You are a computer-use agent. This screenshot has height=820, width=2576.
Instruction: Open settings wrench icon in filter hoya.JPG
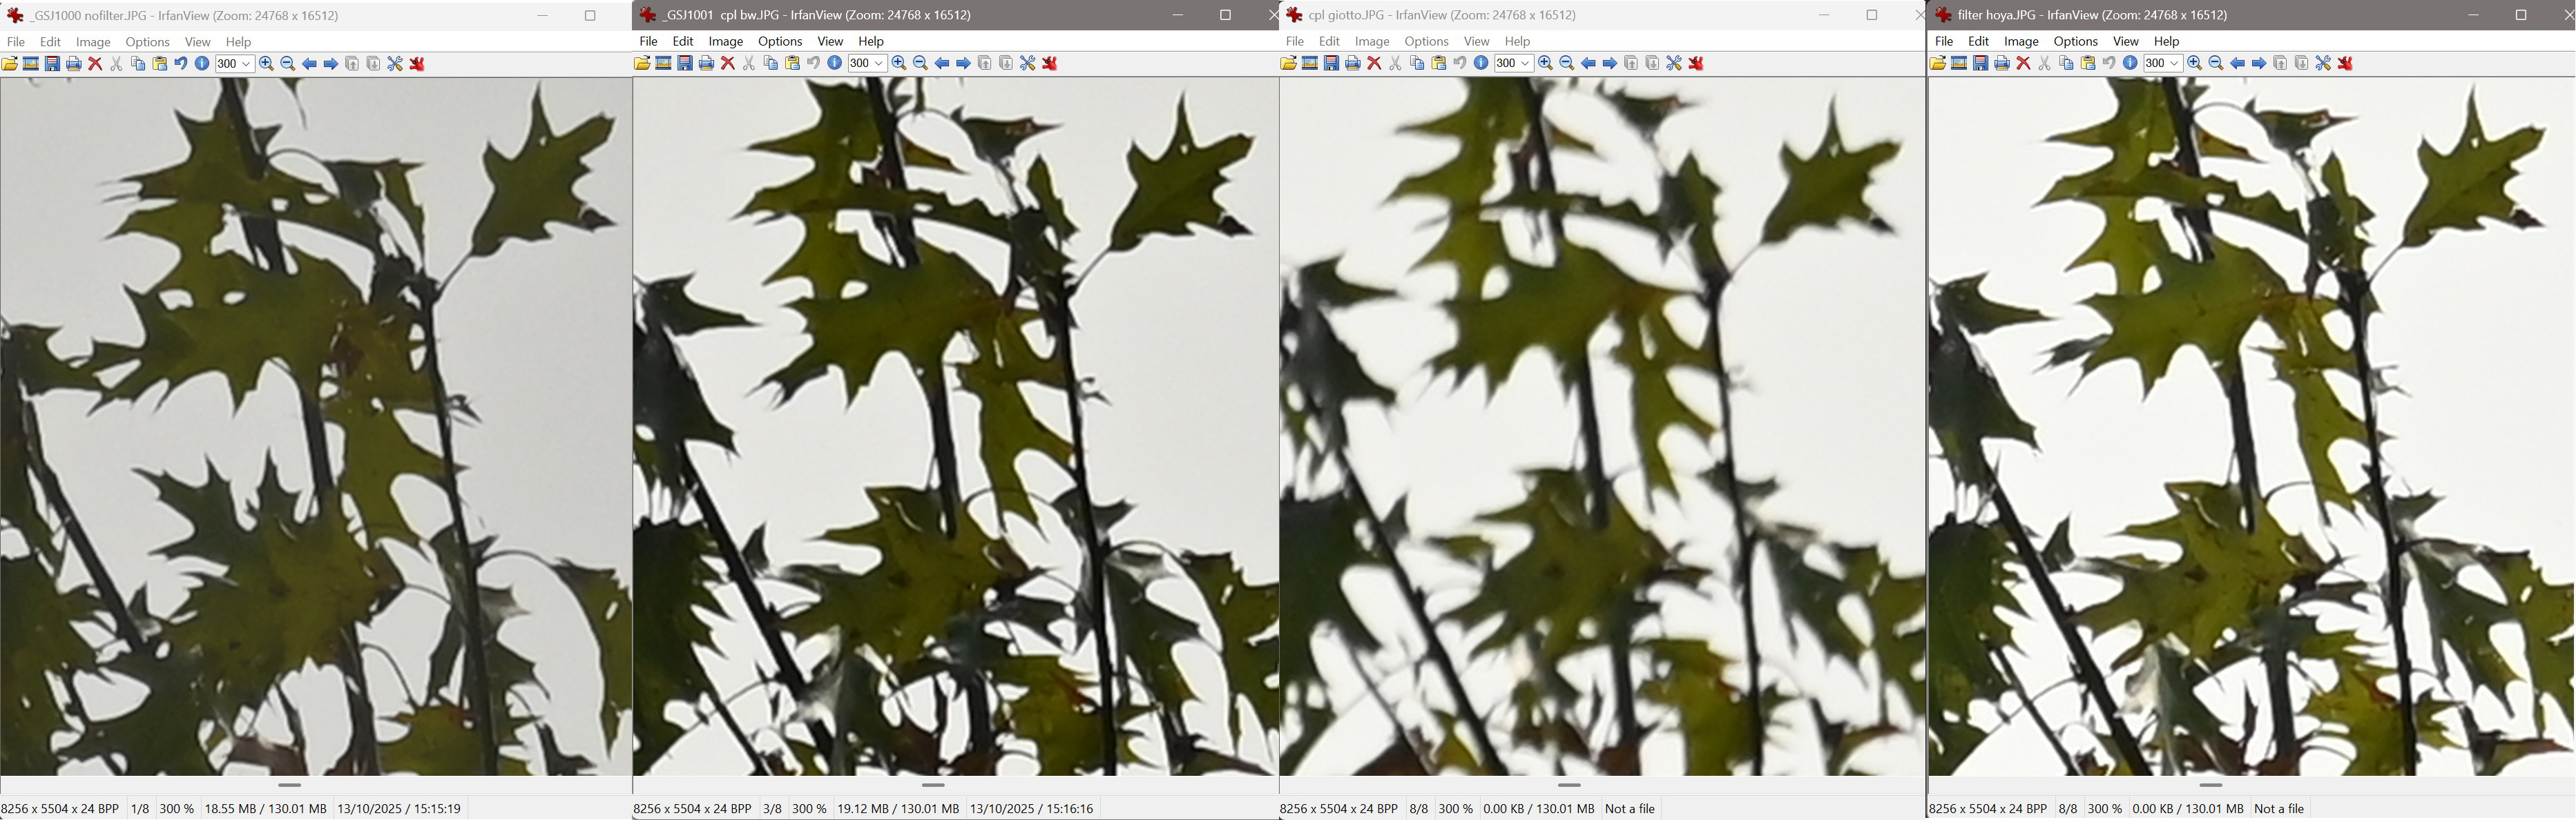[2323, 63]
